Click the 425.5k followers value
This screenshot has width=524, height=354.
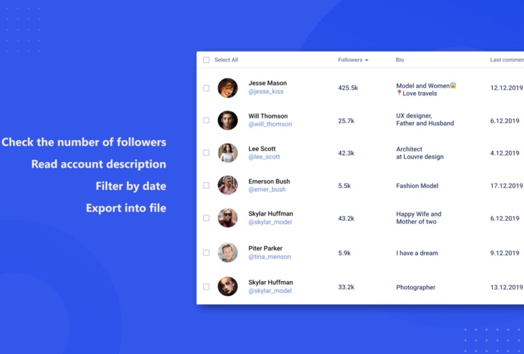pyautogui.click(x=348, y=88)
